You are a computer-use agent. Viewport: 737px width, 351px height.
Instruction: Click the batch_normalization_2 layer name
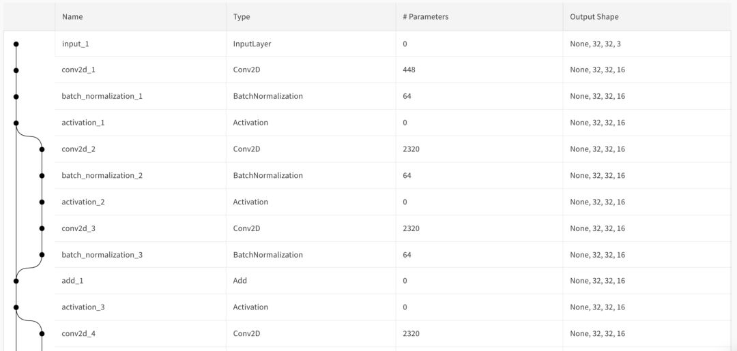[x=102, y=176]
